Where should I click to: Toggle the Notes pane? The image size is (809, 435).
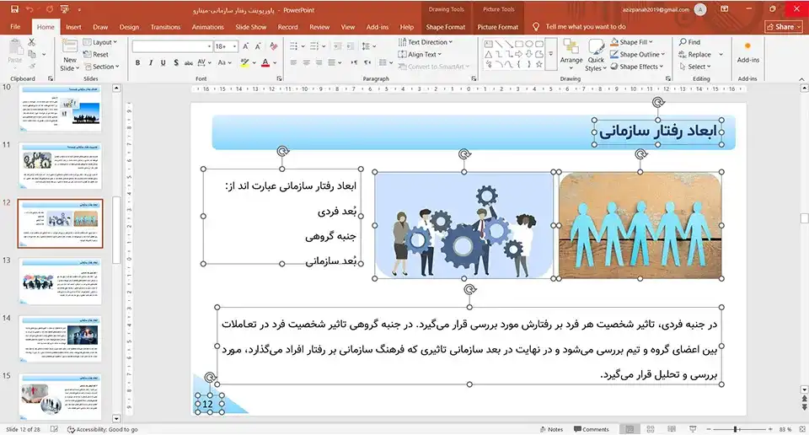click(551, 429)
